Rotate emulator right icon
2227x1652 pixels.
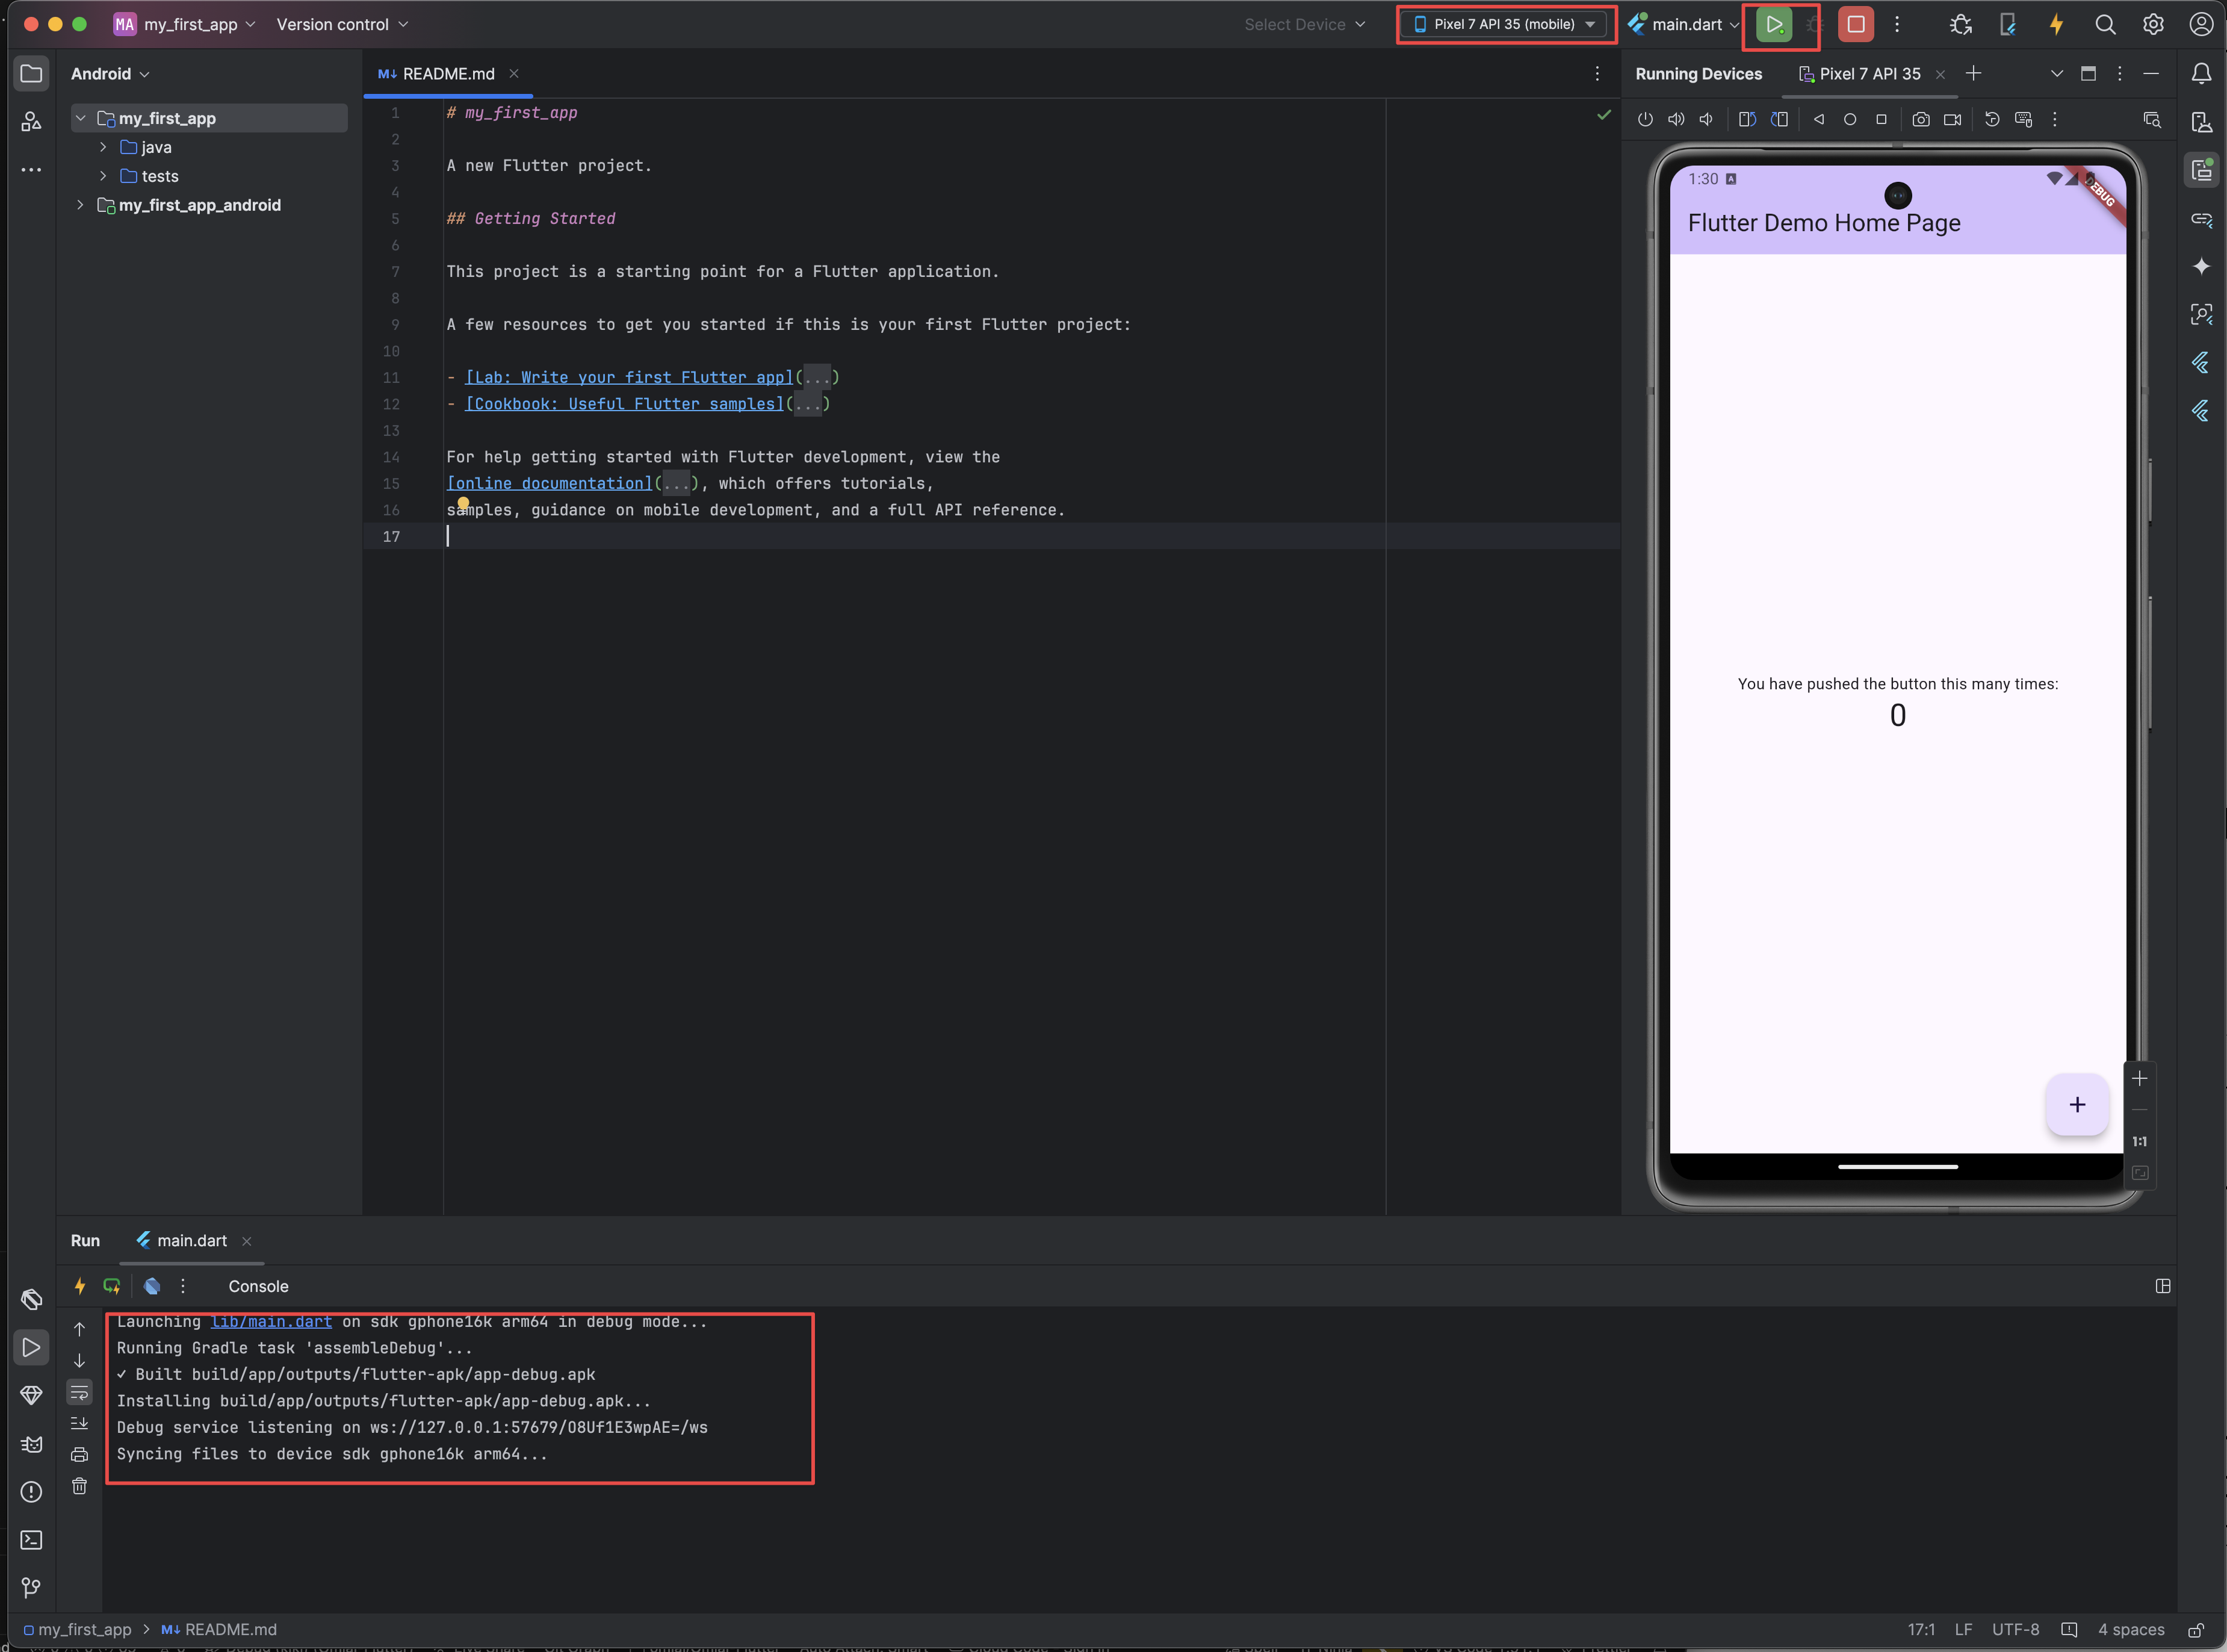(x=1779, y=119)
